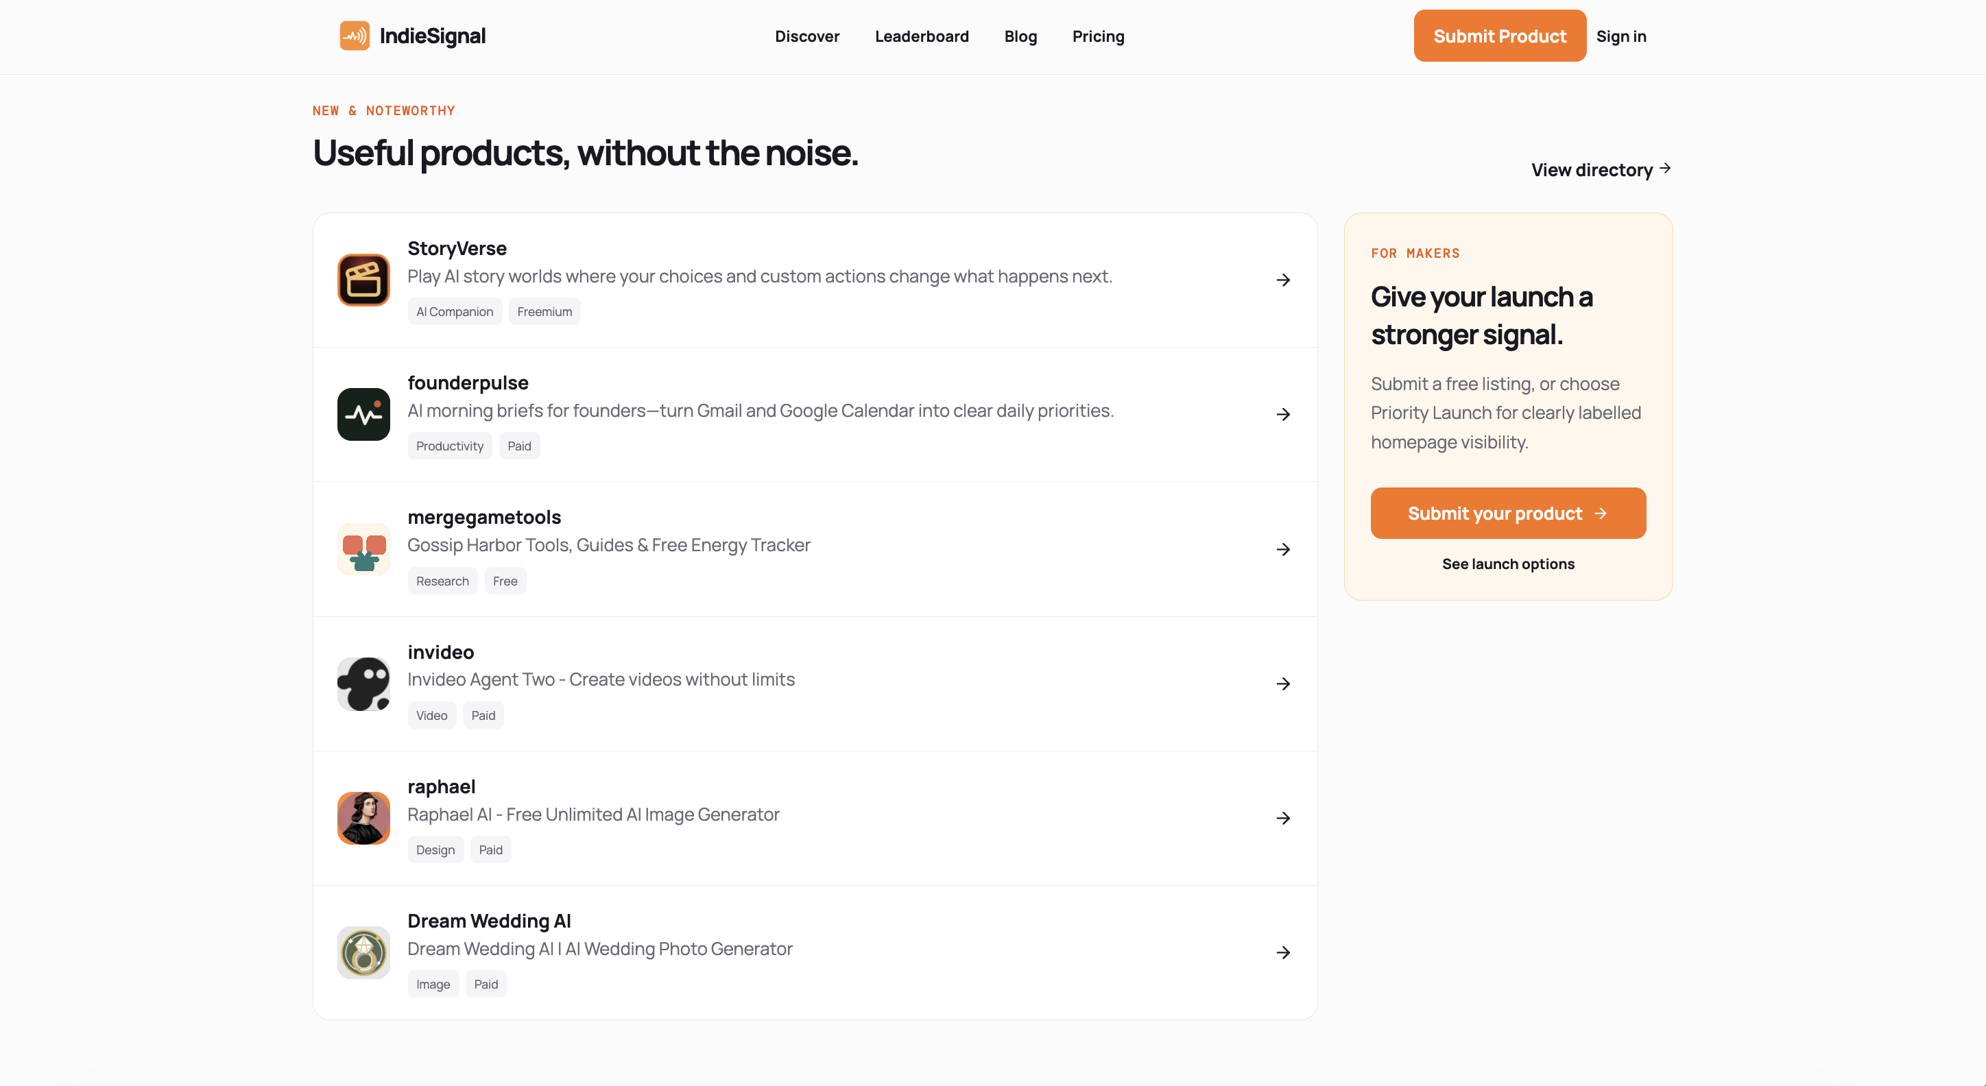This screenshot has width=1986, height=1086.
Task: Click the Submit your product button
Action: (1508, 514)
